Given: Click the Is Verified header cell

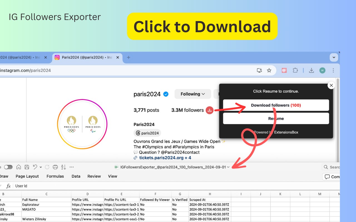Looking at the screenshot, I should pyautogui.click(x=180, y=200).
